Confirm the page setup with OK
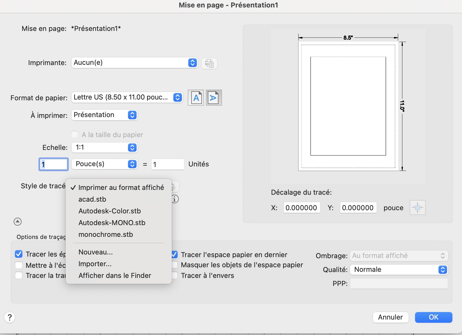This screenshot has height=335, width=462. pos(433,317)
